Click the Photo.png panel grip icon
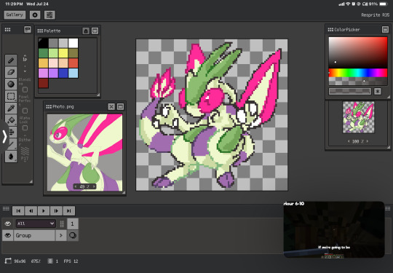The height and width of the screenshot is (273, 393). (x=49, y=106)
